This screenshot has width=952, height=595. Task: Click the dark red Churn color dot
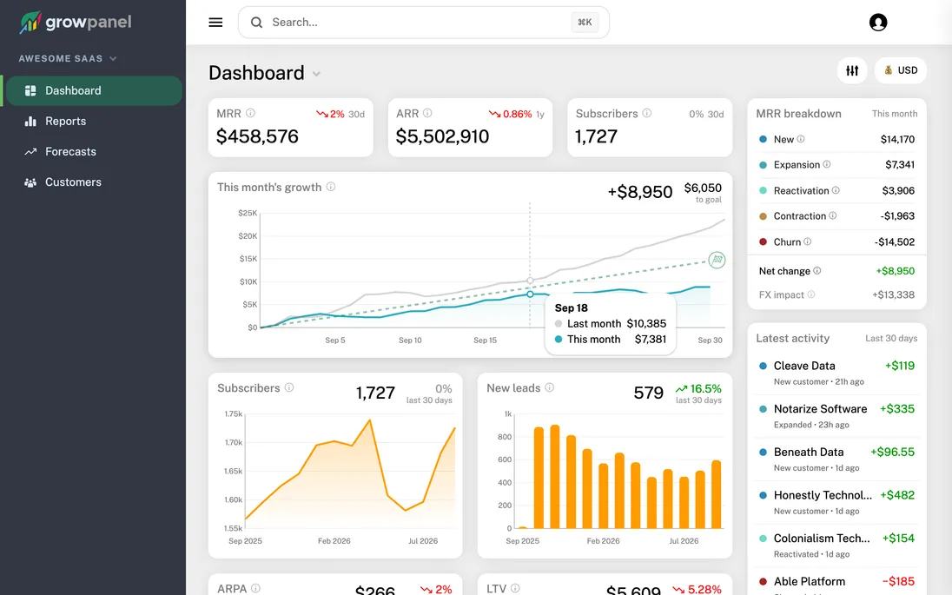763,241
